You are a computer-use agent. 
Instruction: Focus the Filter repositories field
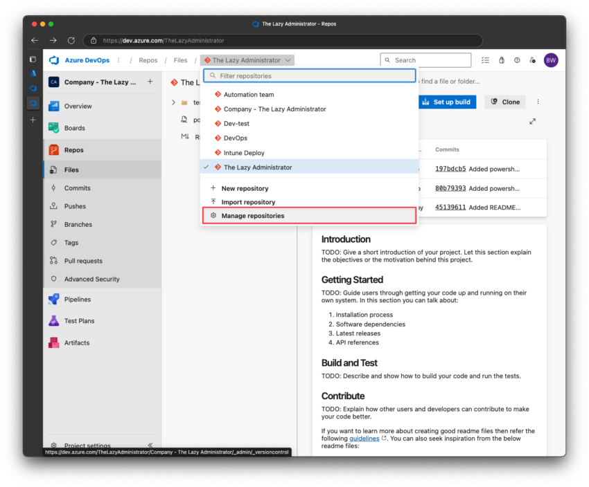tap(310, 75)
